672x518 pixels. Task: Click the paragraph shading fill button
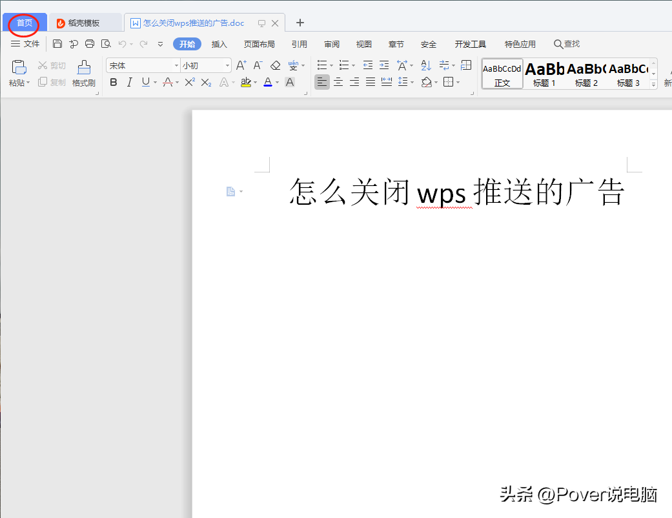pyautogui.click(x=427, y=82)
